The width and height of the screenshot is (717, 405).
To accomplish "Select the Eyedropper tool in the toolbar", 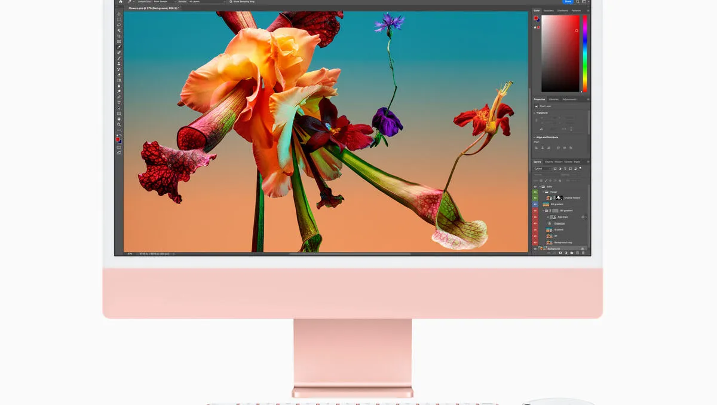I will click(x=119, y=47).
